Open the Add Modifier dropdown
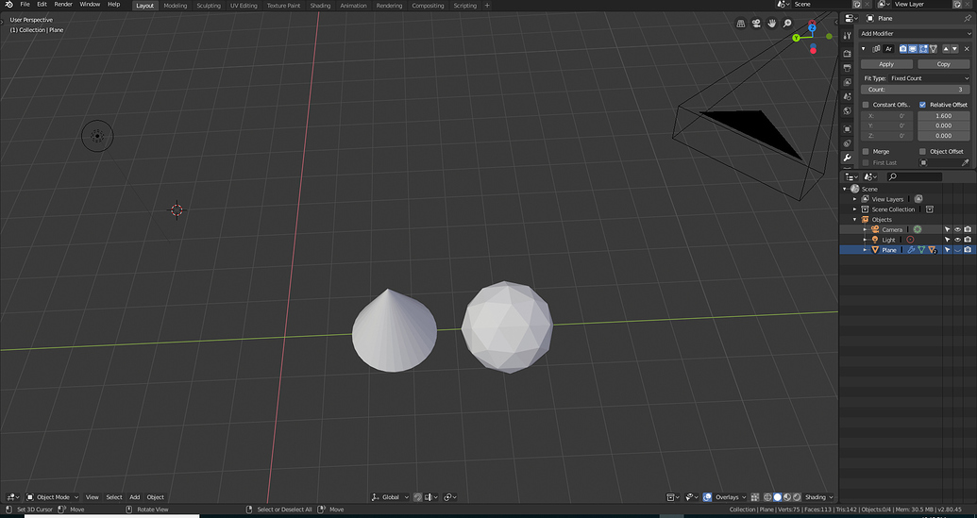Image resolution: width=977 pixels, height=518 pixels. [x=915, y=34]
